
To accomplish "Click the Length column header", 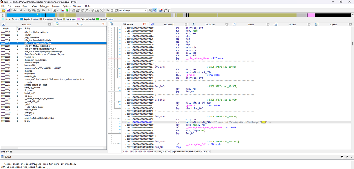I will point(9,29).
